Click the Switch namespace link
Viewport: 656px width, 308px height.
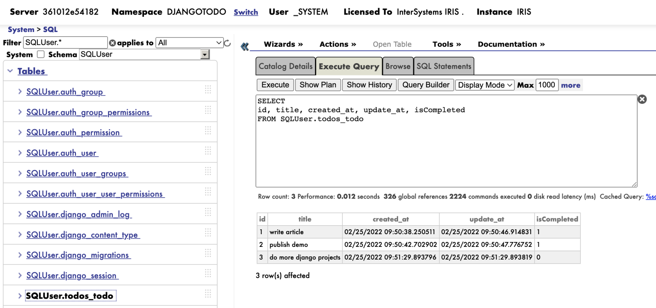point(246,12)
